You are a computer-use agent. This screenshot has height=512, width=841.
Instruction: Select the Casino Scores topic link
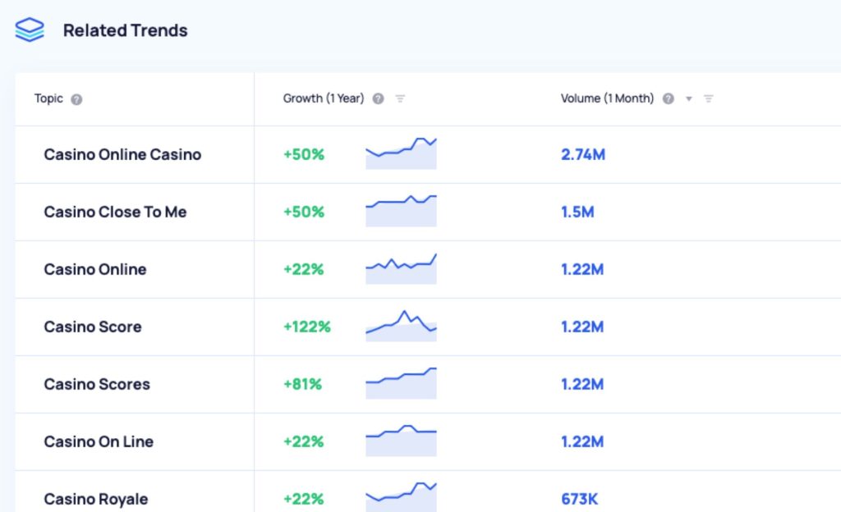[x=97, y=384]
